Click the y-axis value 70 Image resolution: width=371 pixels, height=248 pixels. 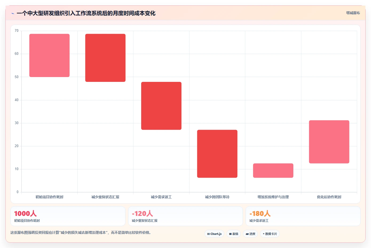coord(17,31)
